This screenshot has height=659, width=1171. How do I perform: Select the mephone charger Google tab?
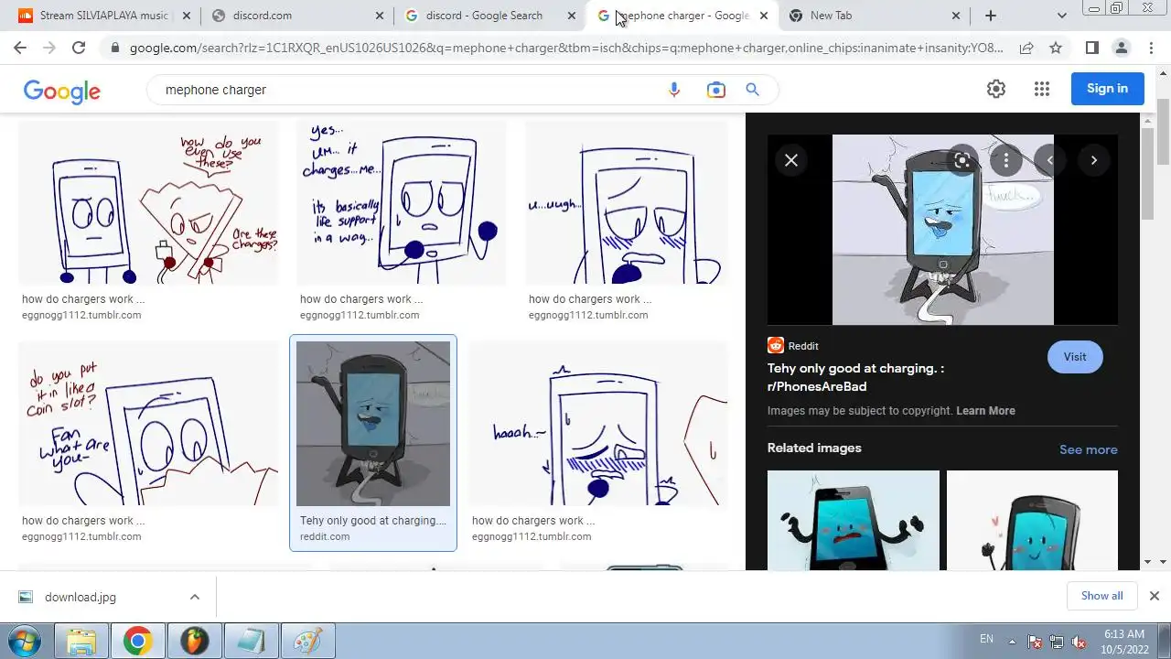tap(684, 16)
